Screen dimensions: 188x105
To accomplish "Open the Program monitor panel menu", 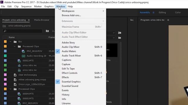I will pos(168,20).
